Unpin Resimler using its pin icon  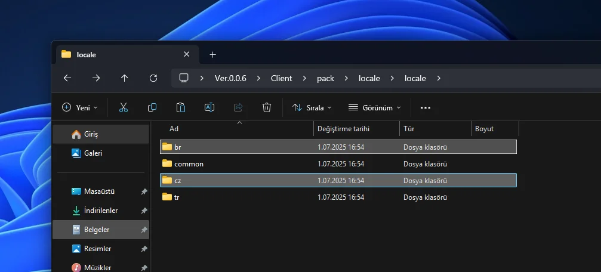coord(144,249)
